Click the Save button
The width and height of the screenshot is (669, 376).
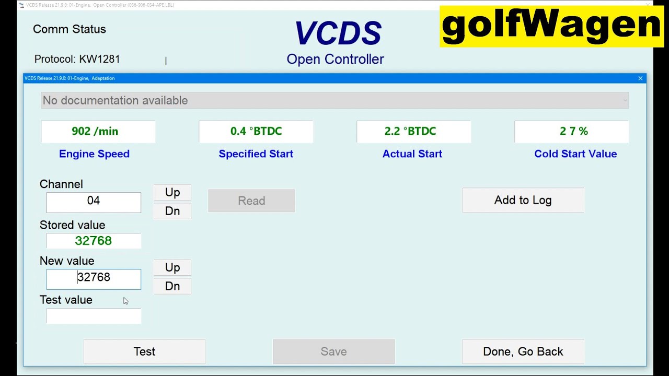333,351
